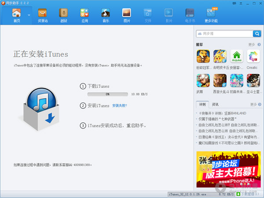This screenshot has width=264, height=198.
Task: Open the second 自由之战礼包怎么领 article
Action: point(228,131)
